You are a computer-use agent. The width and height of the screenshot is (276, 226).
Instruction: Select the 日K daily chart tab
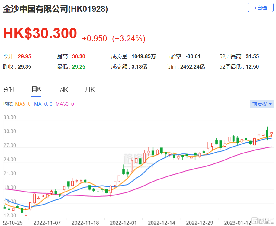point(36,89)
